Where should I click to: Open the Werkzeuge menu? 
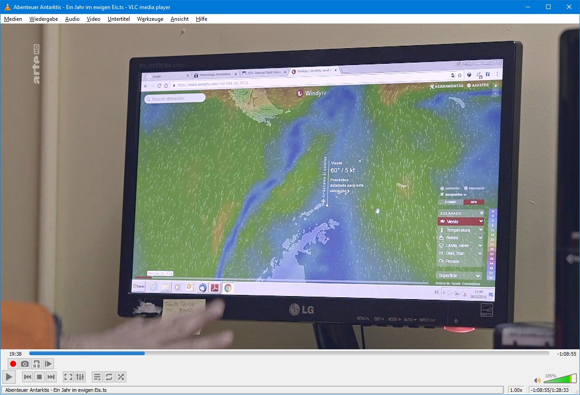click(x=150, y=19)
